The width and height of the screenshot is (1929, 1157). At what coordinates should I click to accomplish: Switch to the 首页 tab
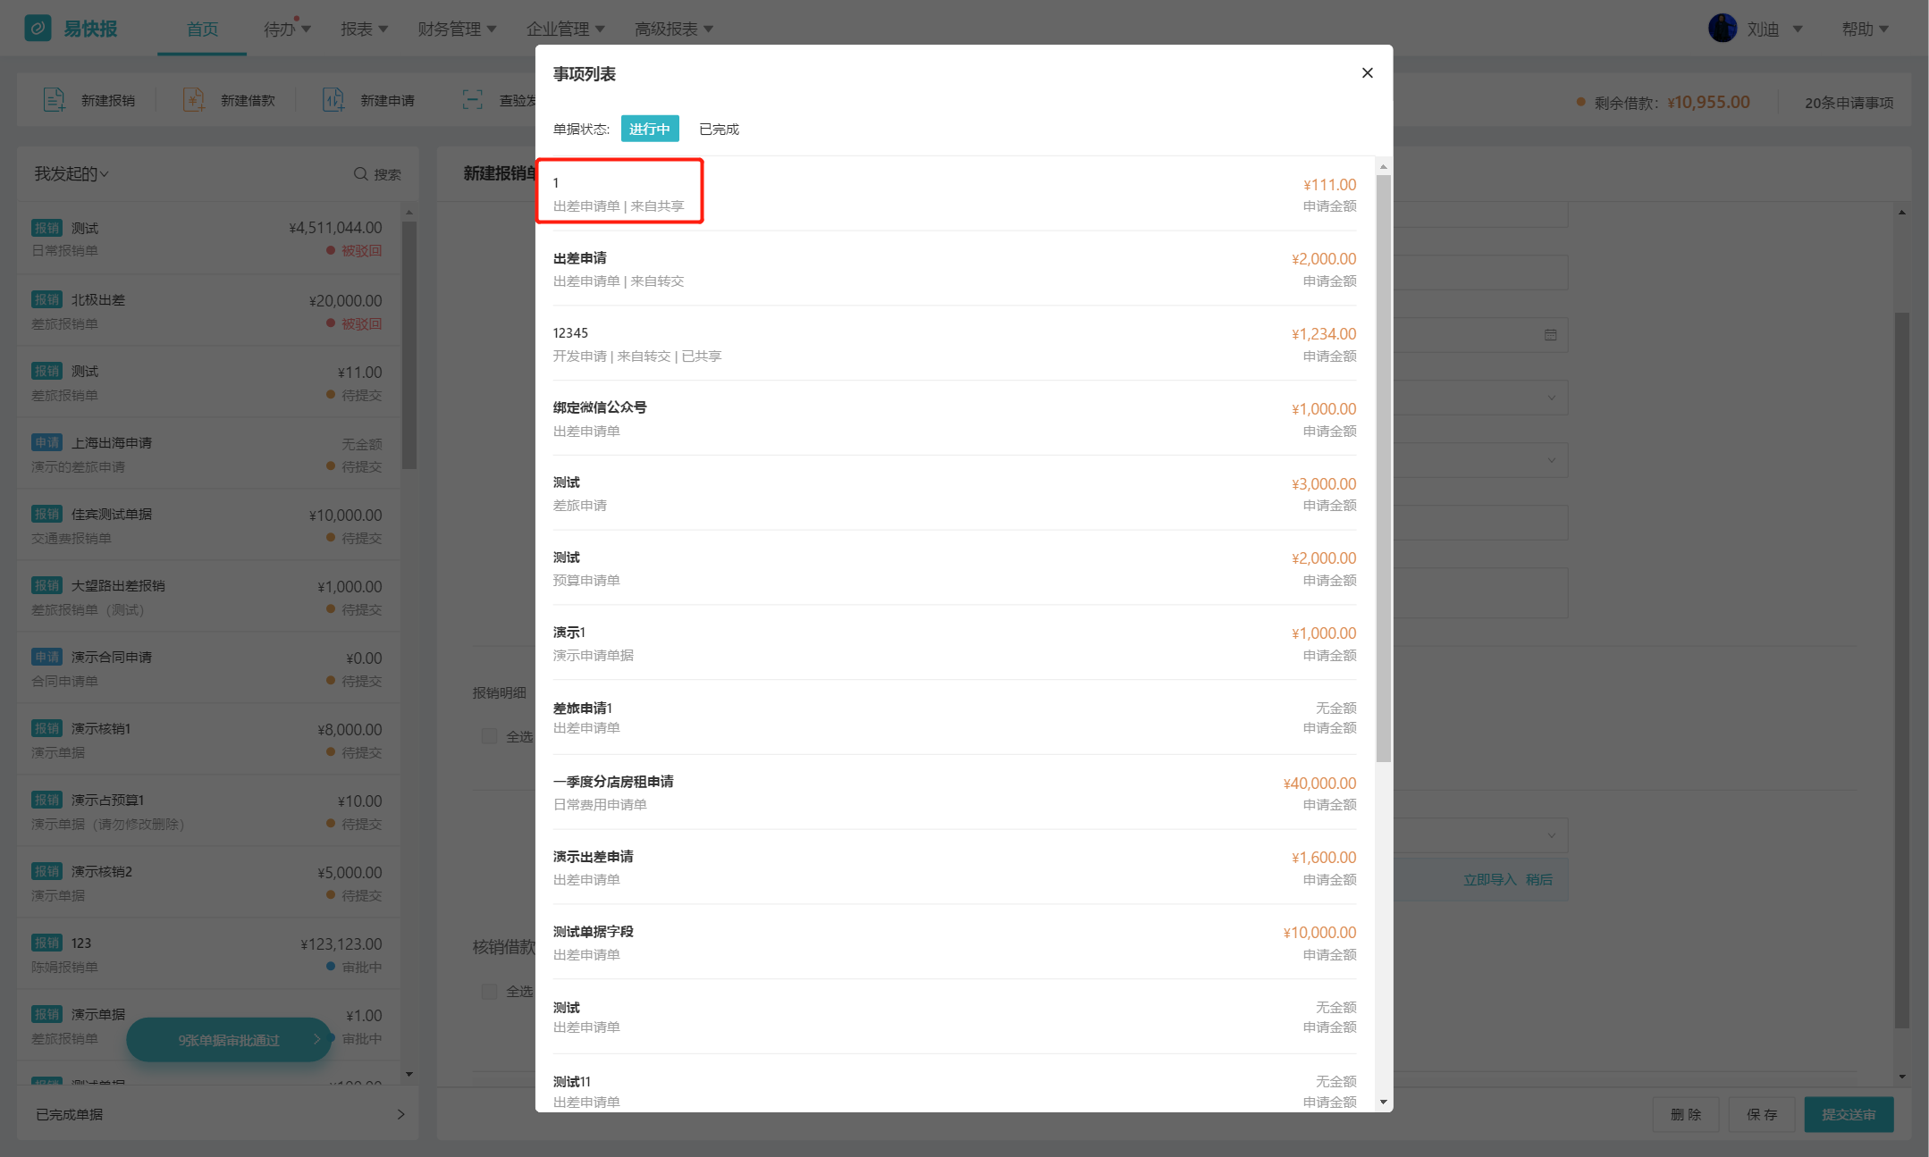tap(202, 29)
